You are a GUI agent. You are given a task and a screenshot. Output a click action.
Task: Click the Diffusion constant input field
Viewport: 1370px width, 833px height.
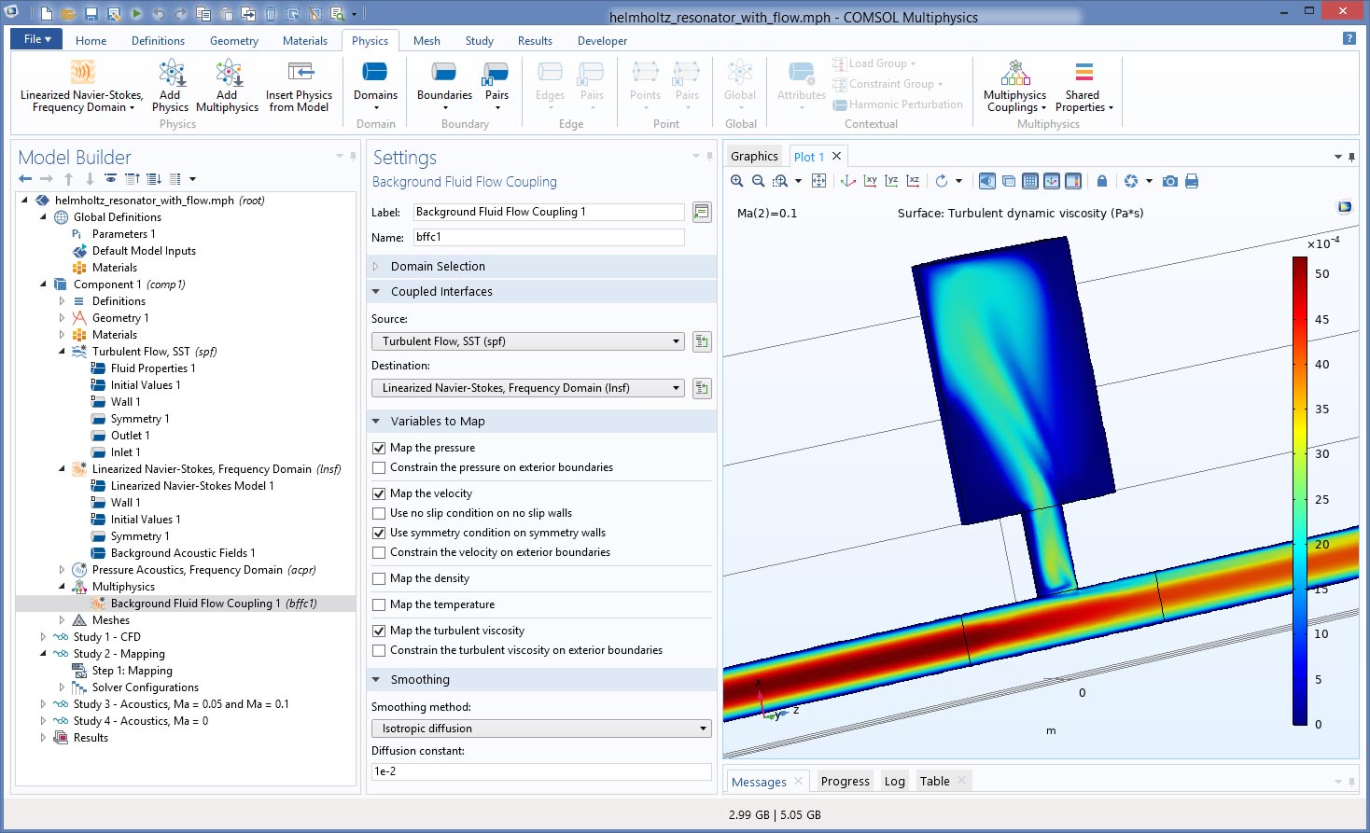coord(541,771)
